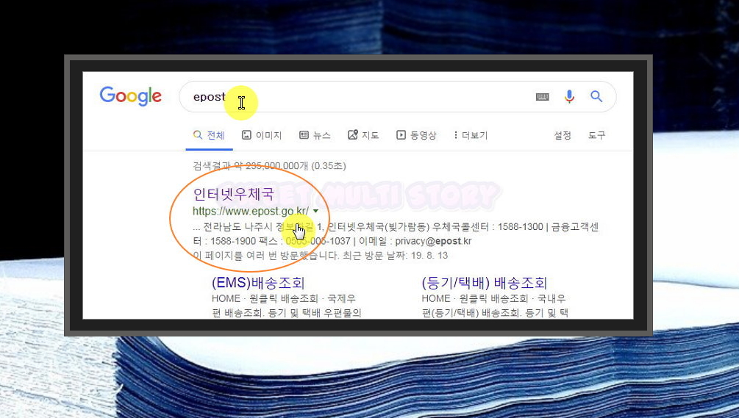Screen dimensions: 739x418
Task: Open the (EMS)배송조회 sitelink
Action: [258, 283]
